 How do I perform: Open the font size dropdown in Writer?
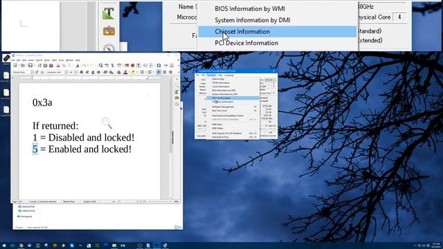pos(75,72)
